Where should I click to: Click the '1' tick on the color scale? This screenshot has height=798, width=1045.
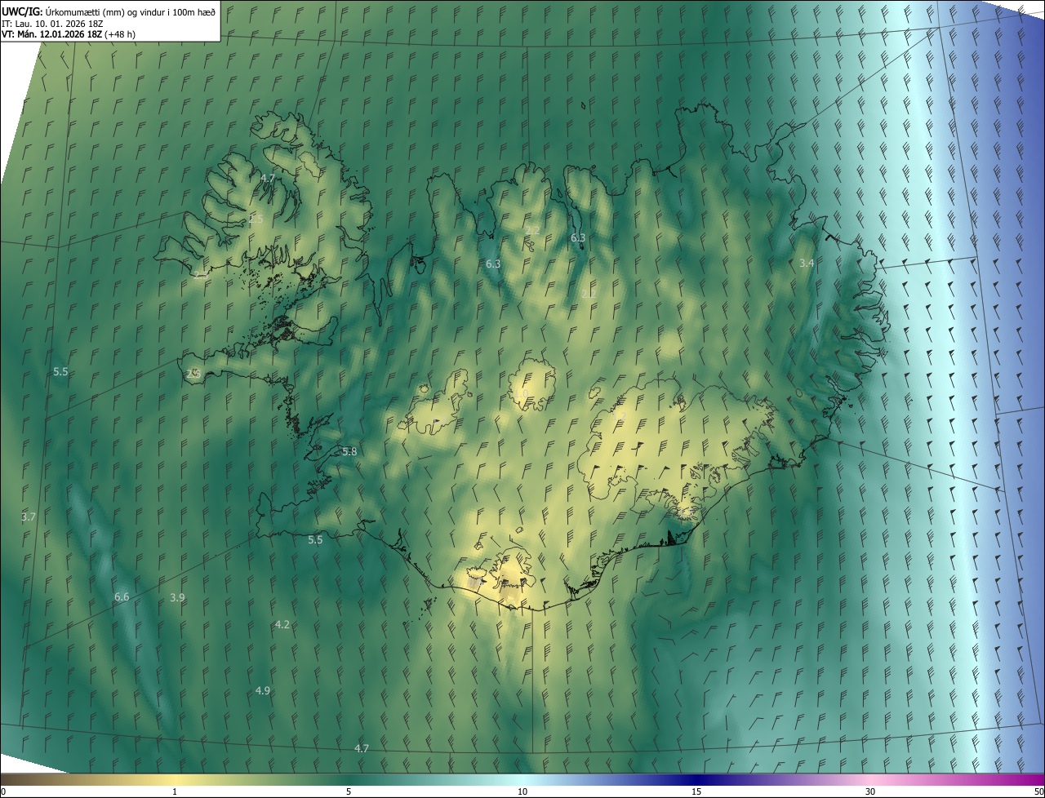[x=175, y=791]
